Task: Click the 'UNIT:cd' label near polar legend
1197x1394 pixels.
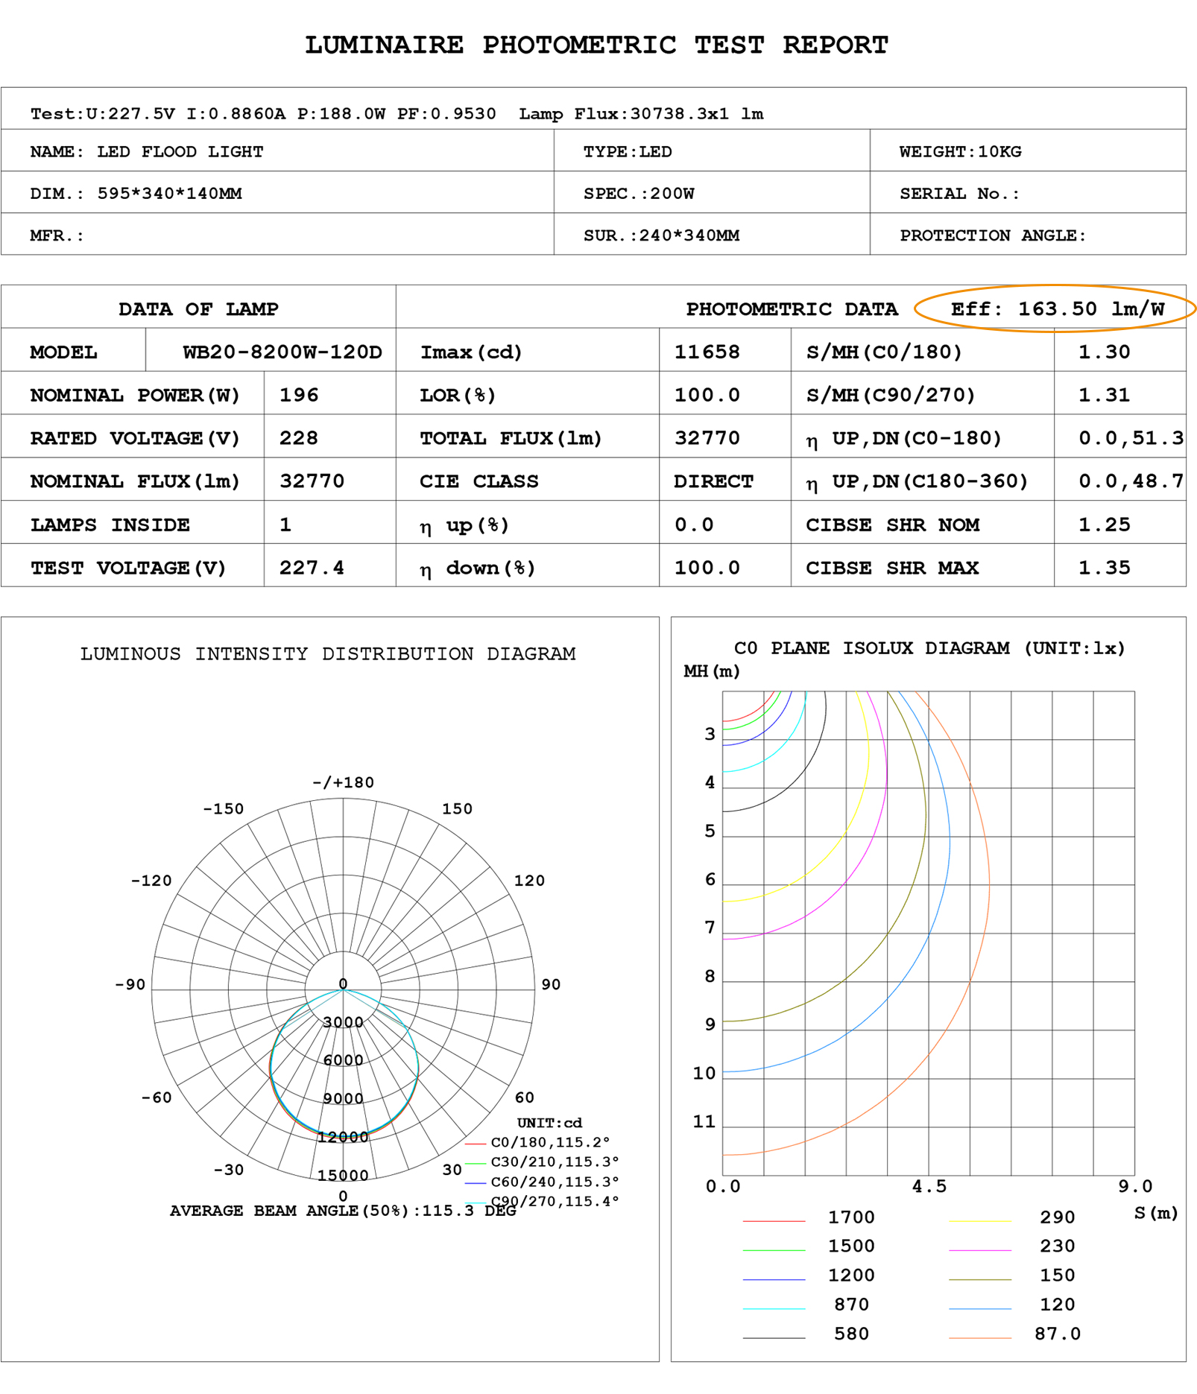Action: pos(549,1123)
